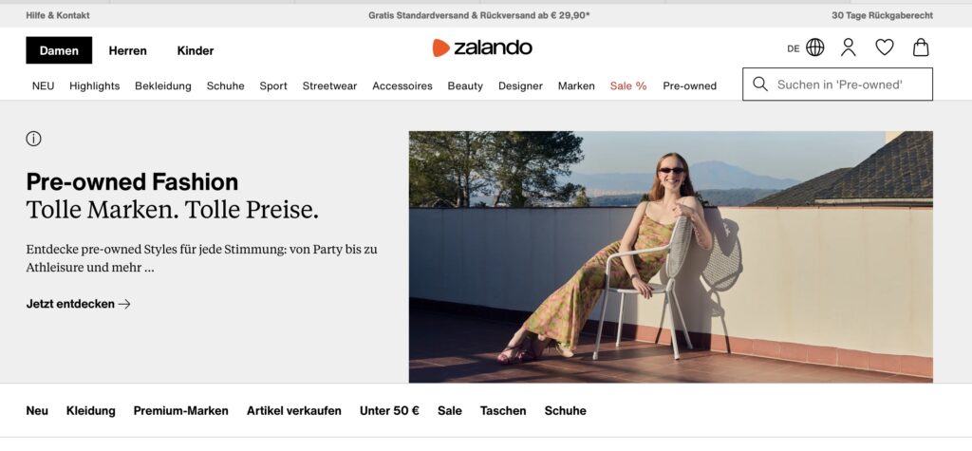Open wishlist heart icon
Image resolution: width=972 pixels, height=451 pixels.
coord(885,47)
